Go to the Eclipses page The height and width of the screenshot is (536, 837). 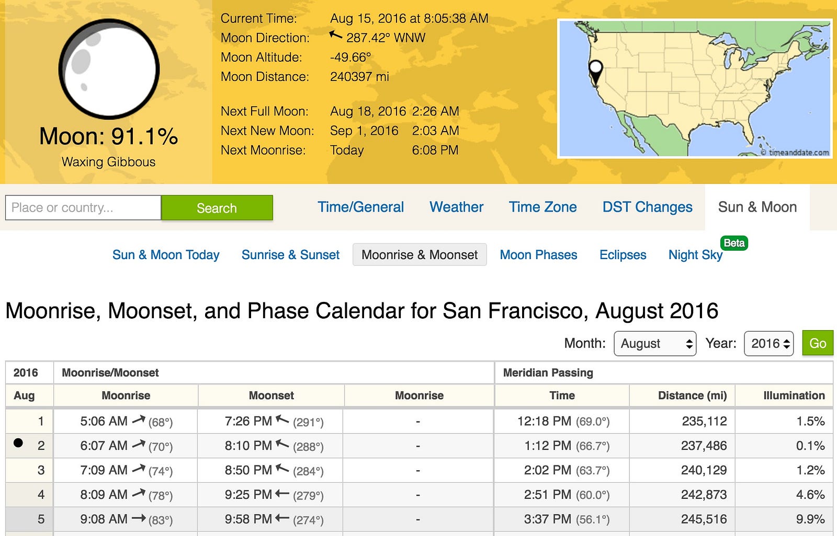623,255
